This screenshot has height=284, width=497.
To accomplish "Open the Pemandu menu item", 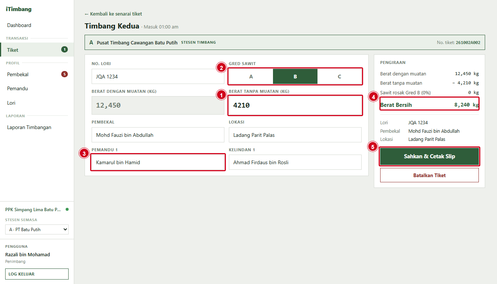I will click(x=37, y=89).
